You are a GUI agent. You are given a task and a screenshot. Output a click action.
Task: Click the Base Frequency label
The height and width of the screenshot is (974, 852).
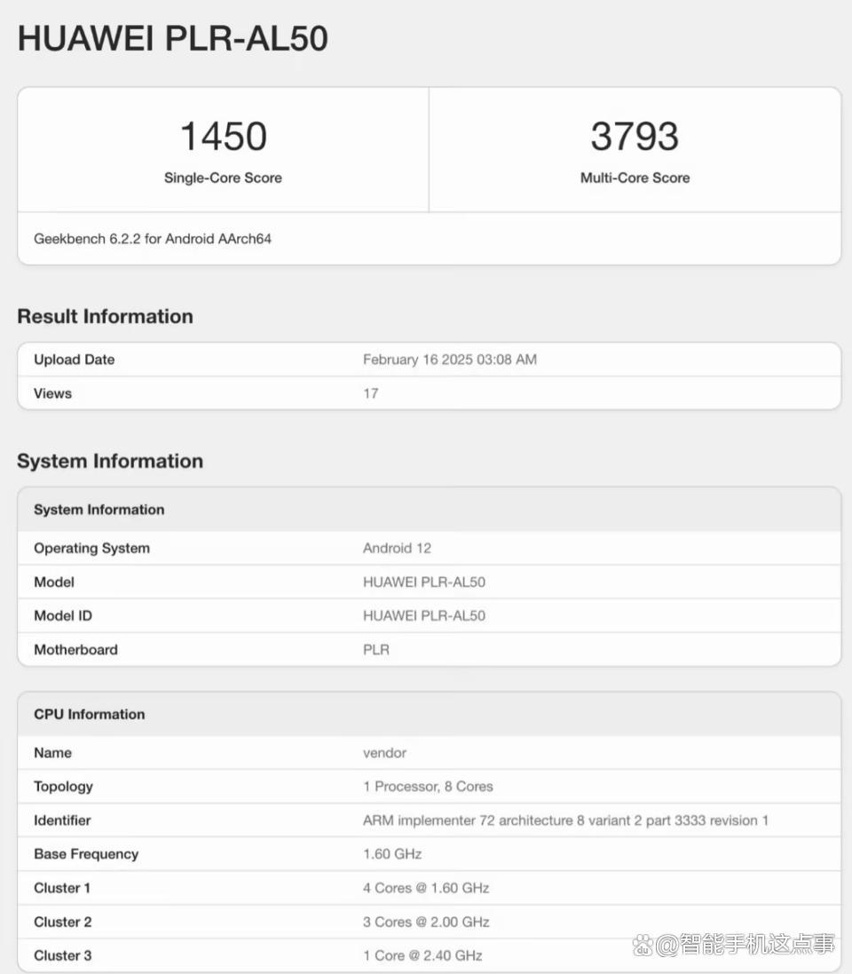[x=86, y=855]
